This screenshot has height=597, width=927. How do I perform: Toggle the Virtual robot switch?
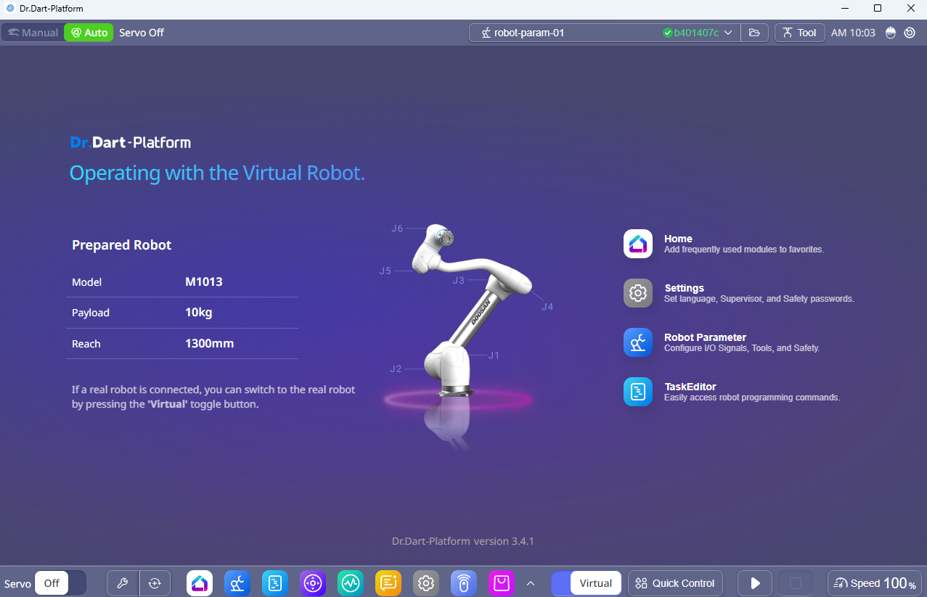click(x=587, y=583)
